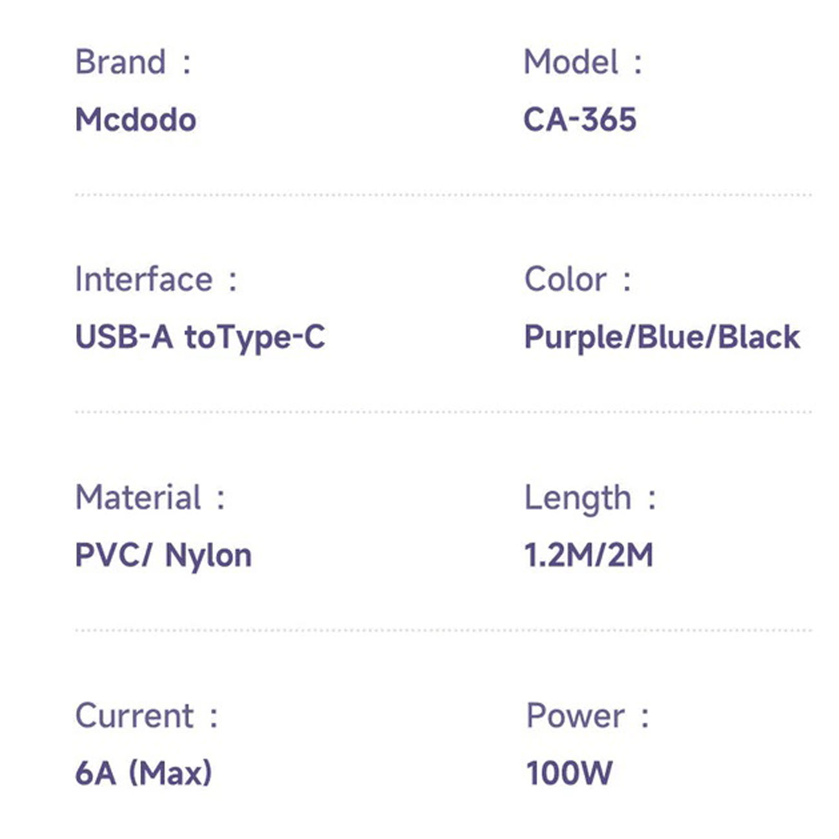Select the 6A (Max) current value

143,773
